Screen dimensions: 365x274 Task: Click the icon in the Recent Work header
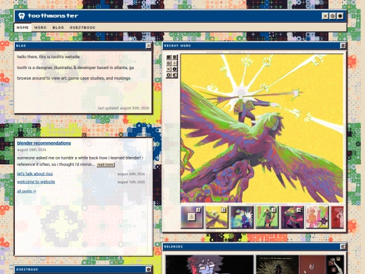point(343,46)
